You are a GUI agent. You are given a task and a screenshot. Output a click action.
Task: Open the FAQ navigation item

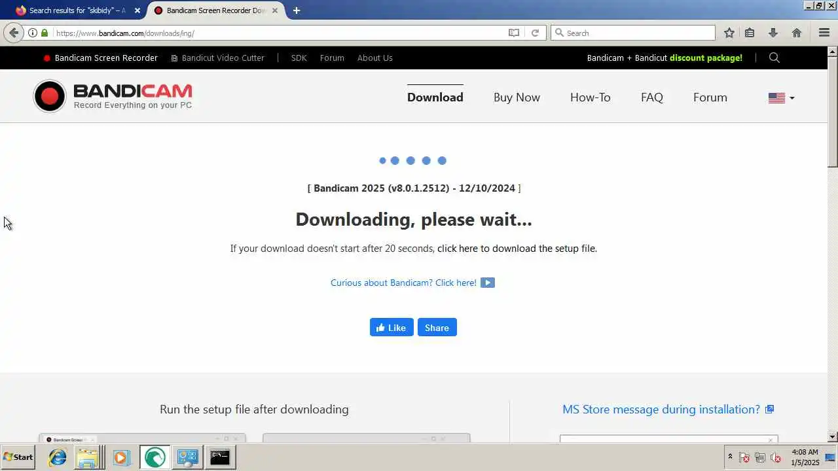click(652, 97)
